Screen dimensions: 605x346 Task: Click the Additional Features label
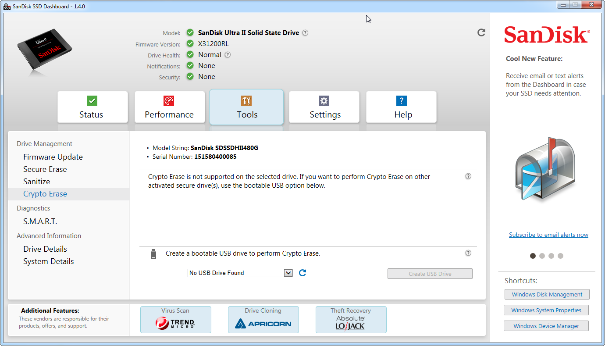tap(50, 310)
